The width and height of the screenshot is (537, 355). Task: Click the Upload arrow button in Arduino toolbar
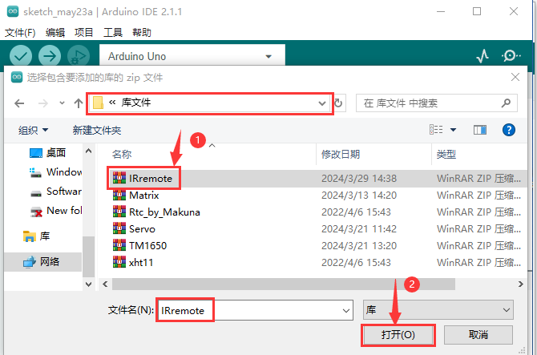point(50,56)
